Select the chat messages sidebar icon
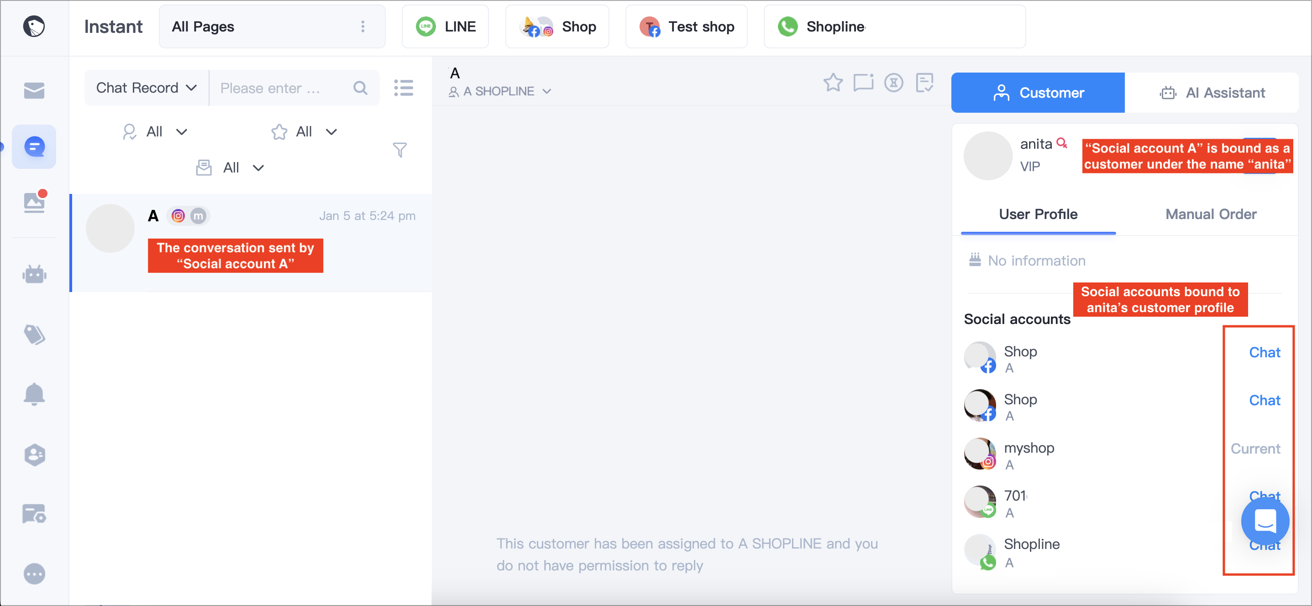The image size is (1312, 606). point(34,146)
